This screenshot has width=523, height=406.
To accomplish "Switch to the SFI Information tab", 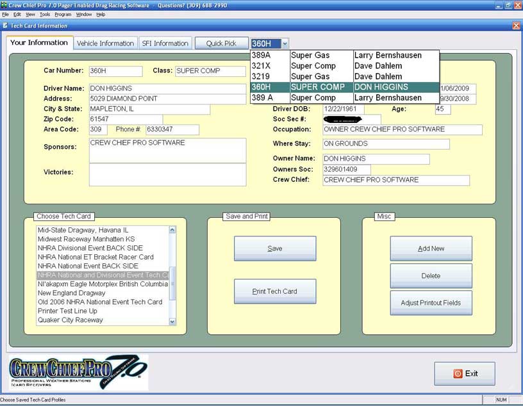I will (x=165, y=44).
